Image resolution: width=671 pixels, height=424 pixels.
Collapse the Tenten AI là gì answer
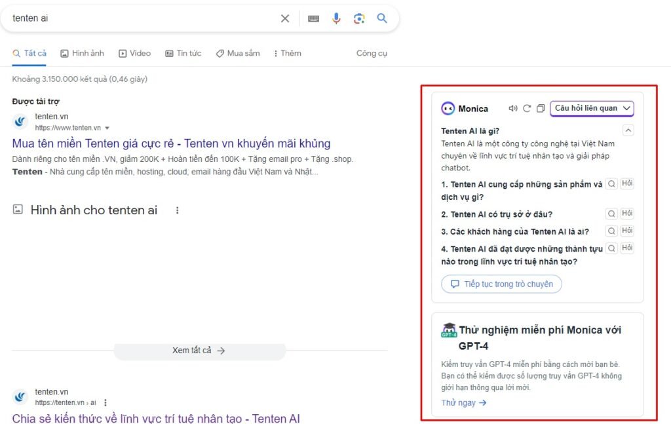click(628, 130)
